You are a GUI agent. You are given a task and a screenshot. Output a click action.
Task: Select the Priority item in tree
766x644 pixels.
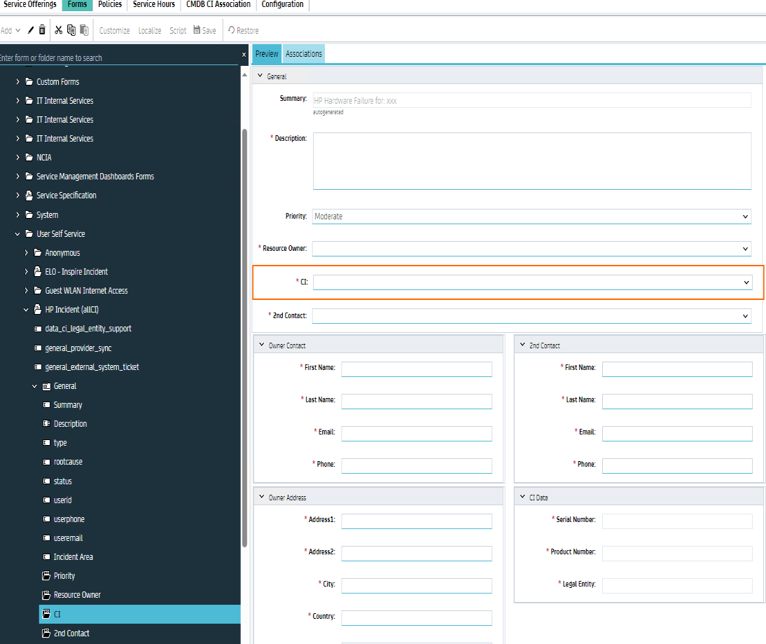(x=64, y=576)
